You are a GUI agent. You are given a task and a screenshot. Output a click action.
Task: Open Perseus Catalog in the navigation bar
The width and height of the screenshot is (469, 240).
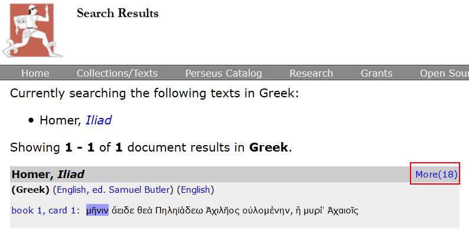(223, 73)
